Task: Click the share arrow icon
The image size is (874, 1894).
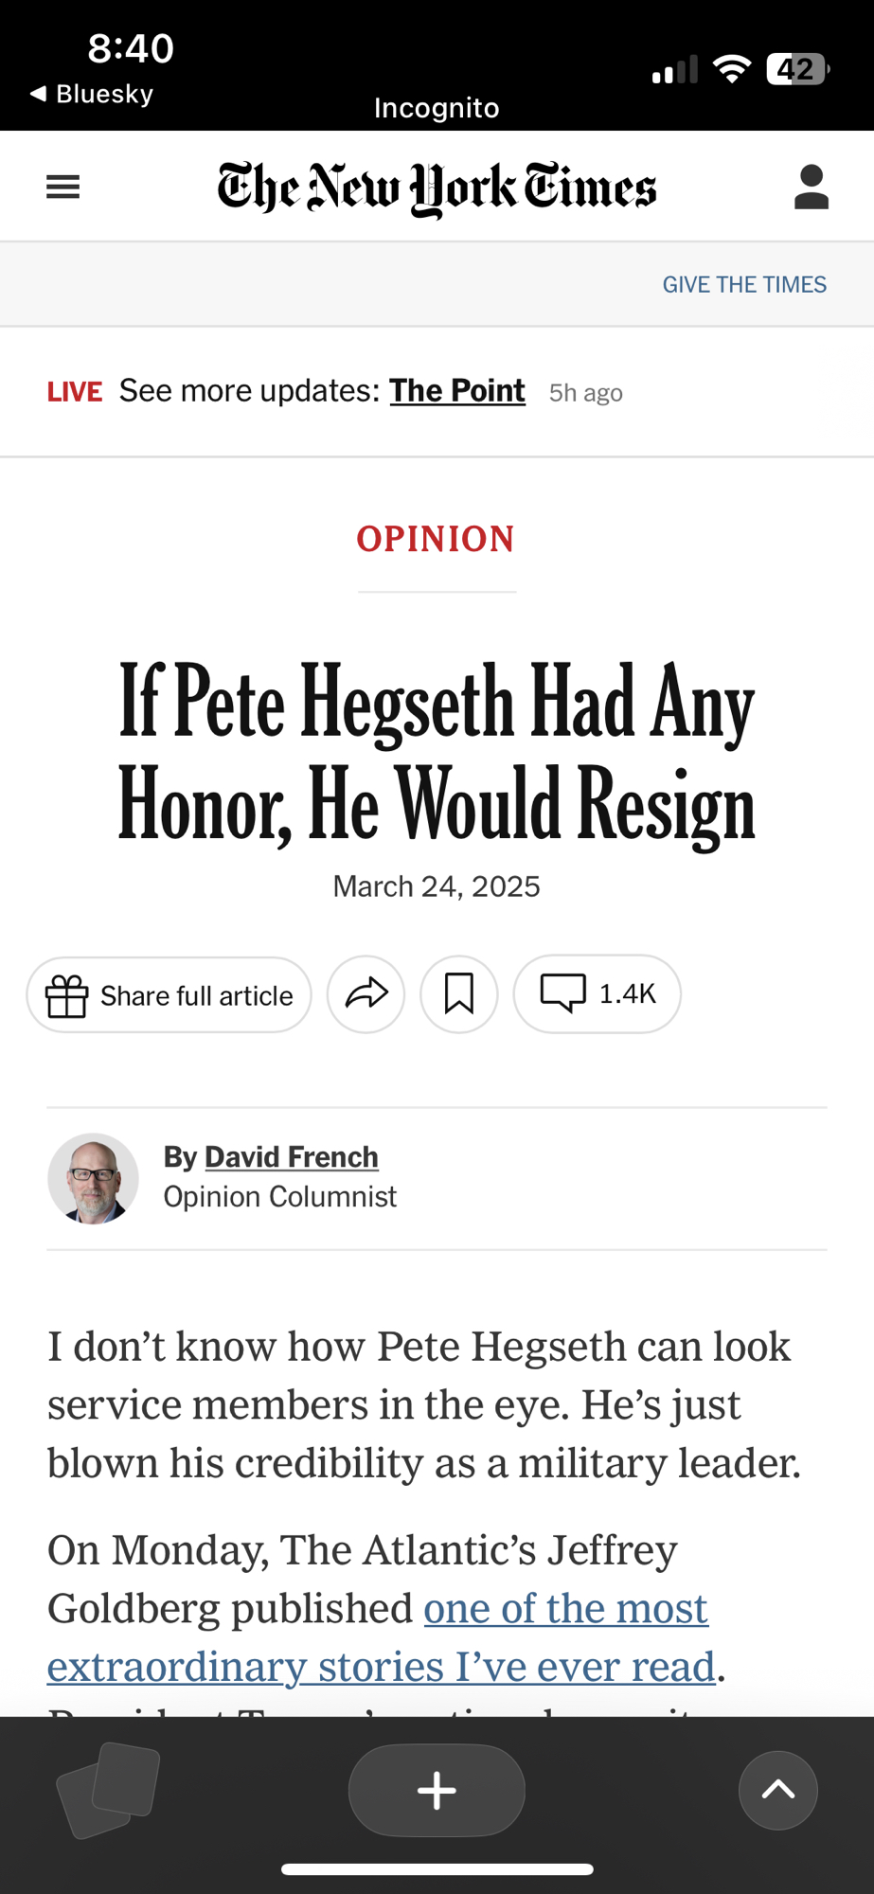Action: 366,994
